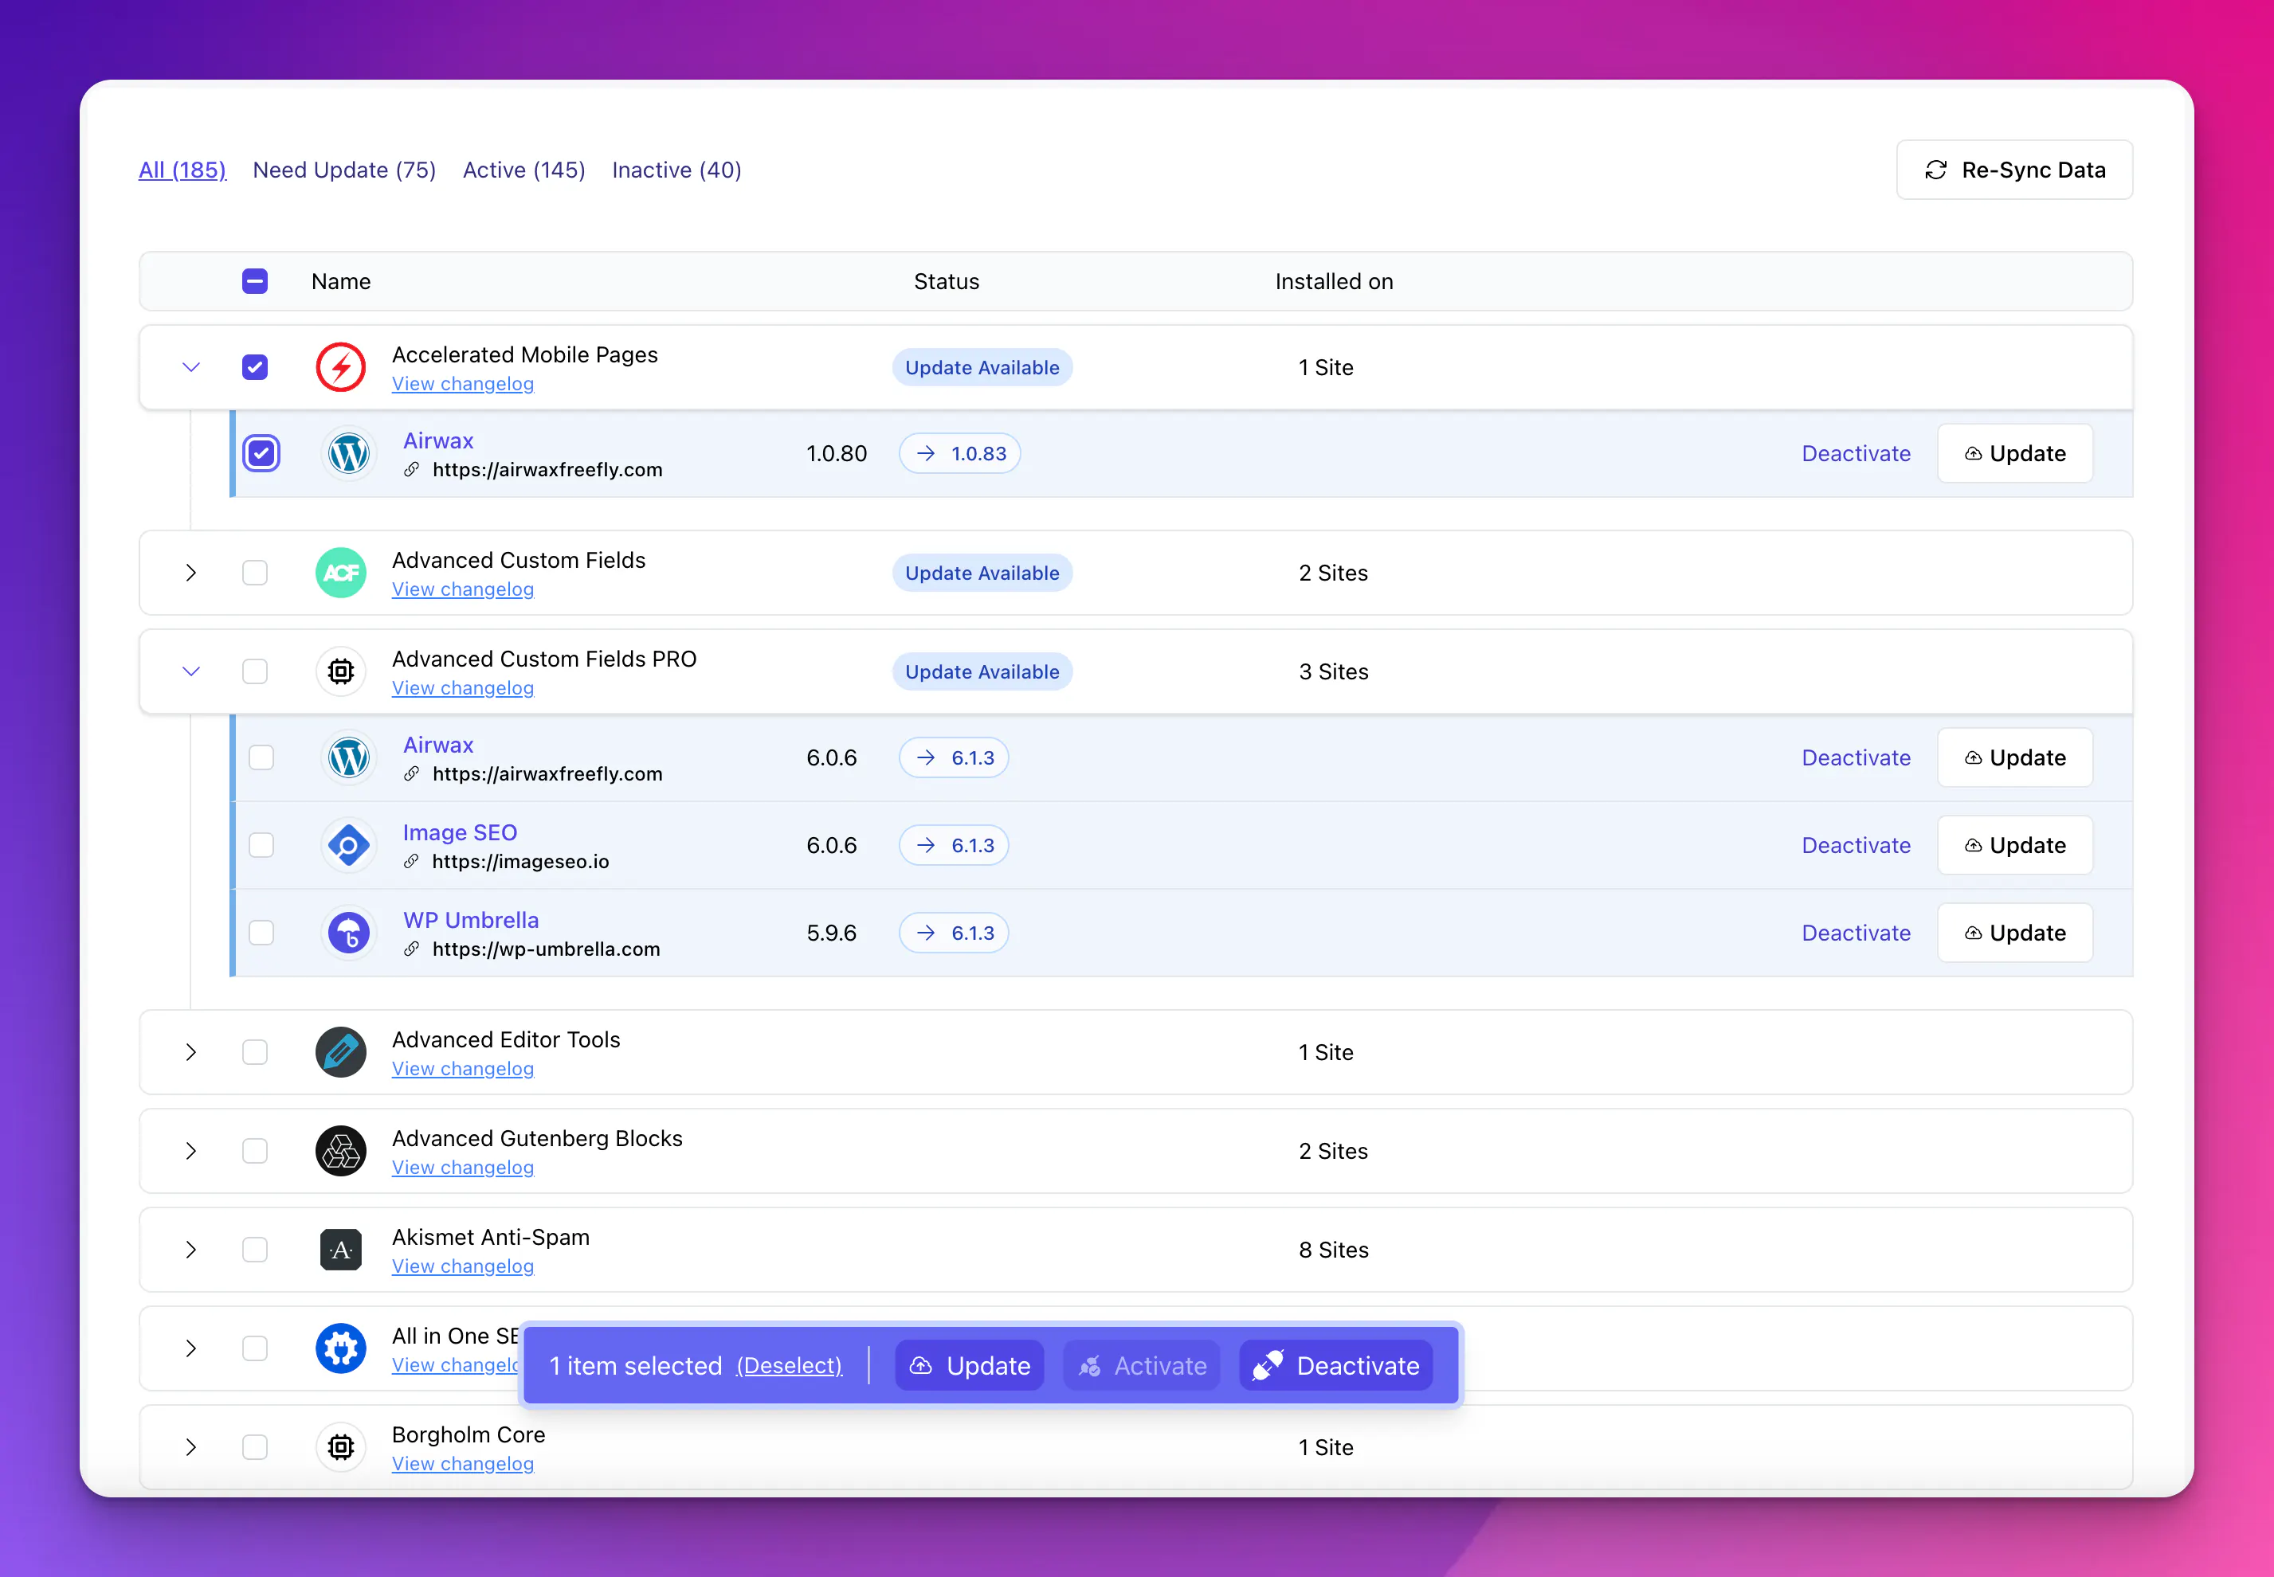Click the Image SEO site logo
This screenshot has width=2274, height=1577.
[x=349, y=846]
